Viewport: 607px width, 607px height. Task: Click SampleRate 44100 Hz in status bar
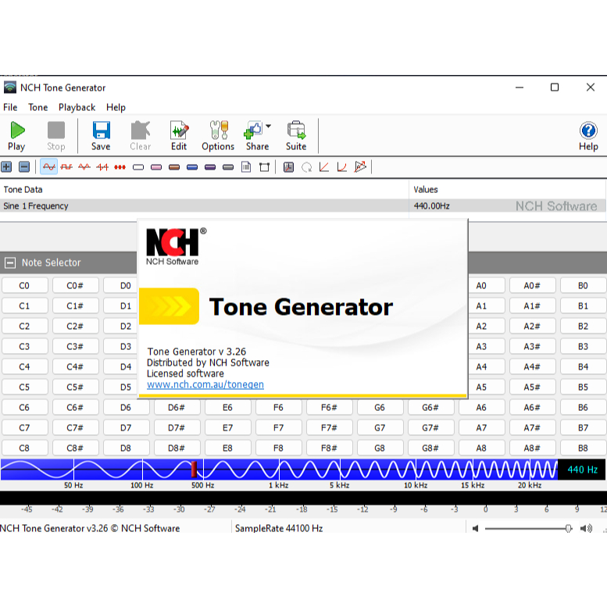pos(279,528)
